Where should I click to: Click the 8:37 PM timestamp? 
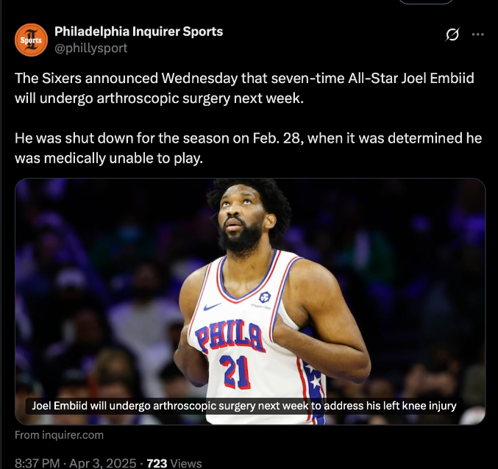coord(38,463)
